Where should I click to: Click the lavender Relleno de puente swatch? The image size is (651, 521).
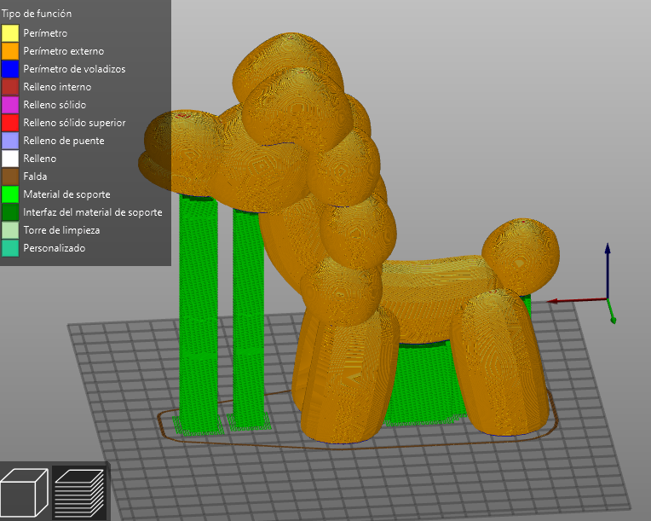coord(10,141)
